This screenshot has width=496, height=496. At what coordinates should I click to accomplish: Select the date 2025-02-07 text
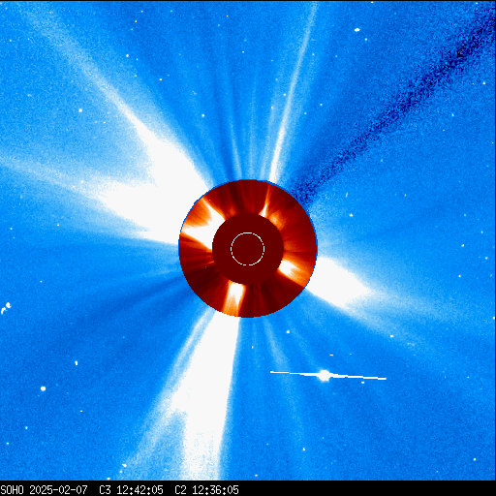58,489
